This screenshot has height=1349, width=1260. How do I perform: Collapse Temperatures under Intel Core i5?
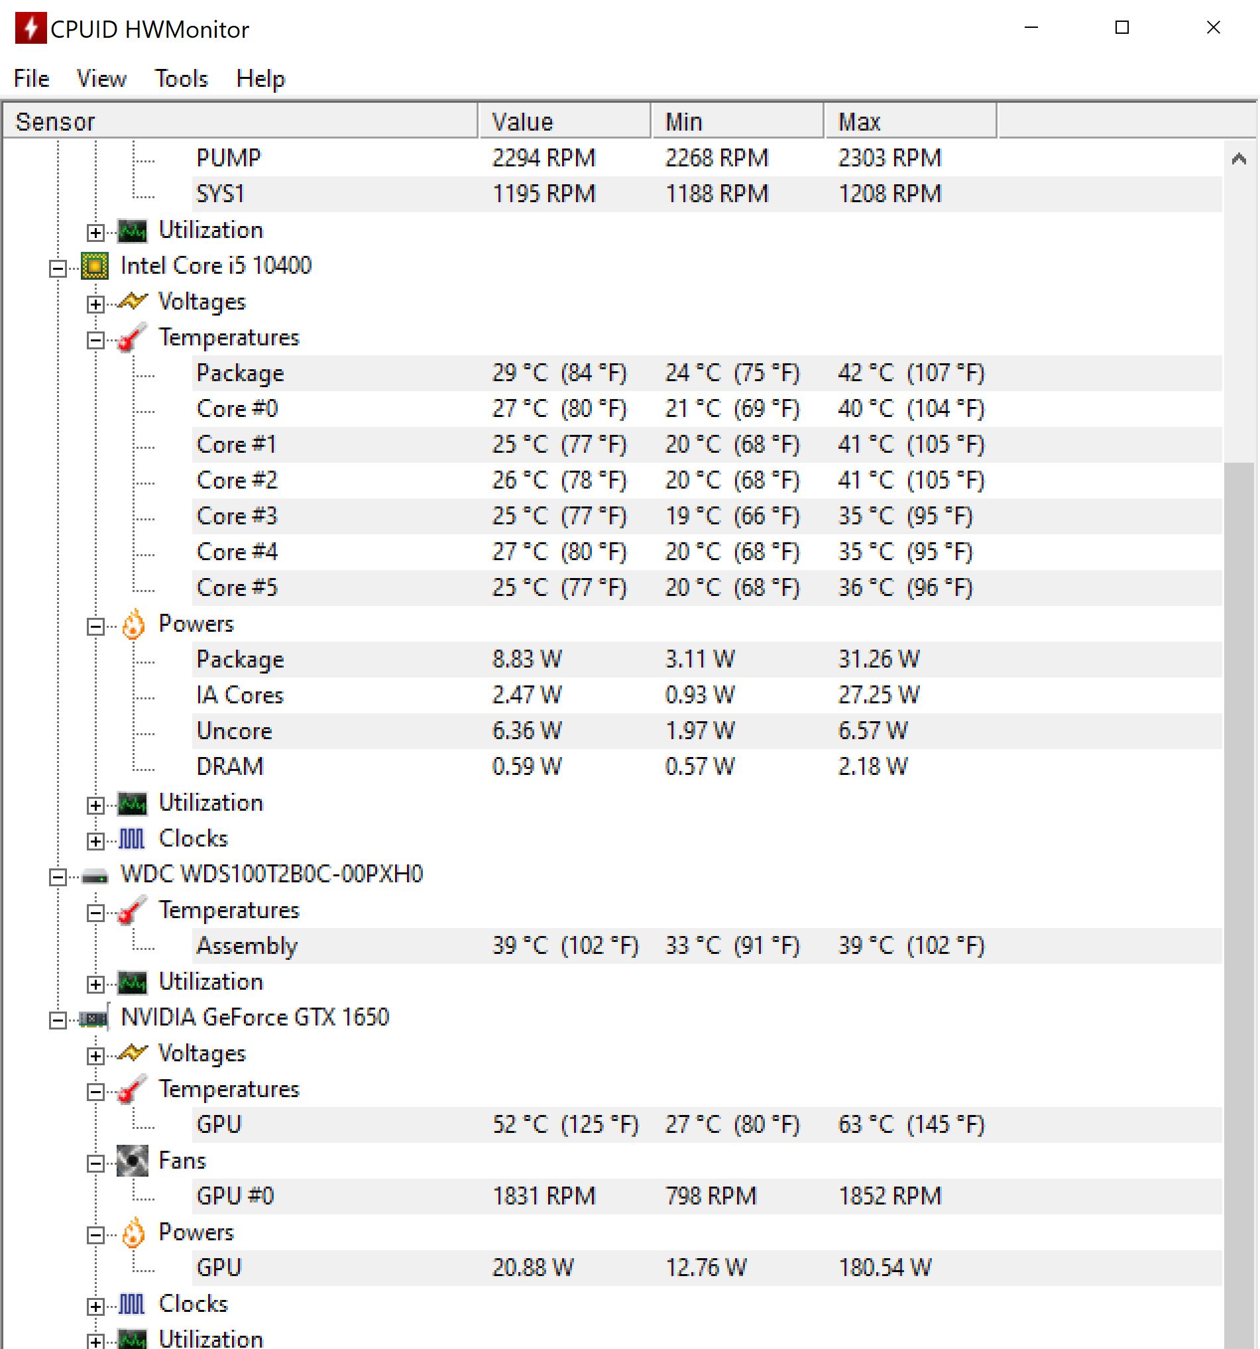[95, 340]
